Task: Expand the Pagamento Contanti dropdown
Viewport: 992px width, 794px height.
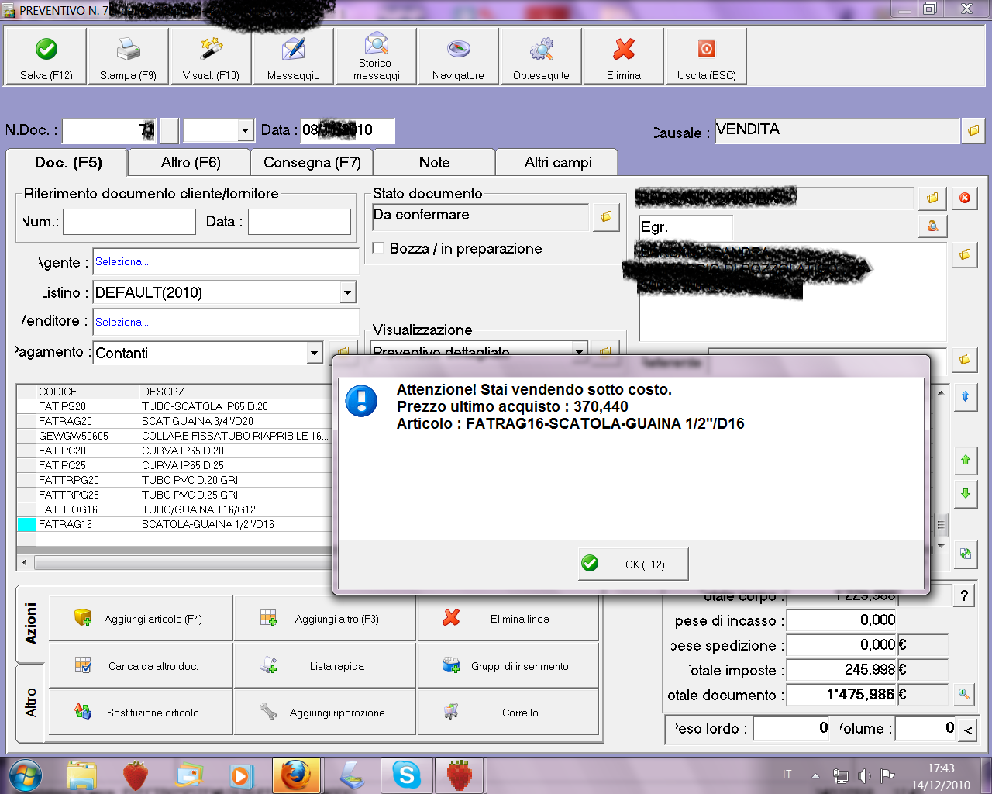Action: click(314, 353)
